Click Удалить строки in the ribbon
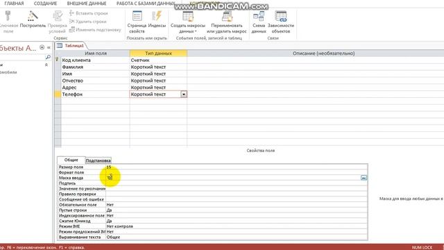Screen dimensions: 444x250 [x=88, y=22]
